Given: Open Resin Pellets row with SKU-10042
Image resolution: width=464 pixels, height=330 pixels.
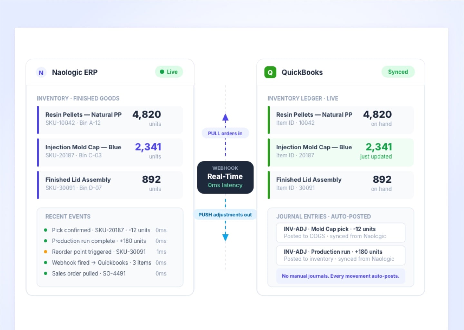Looking at the screenshot, I should click(x=110, y=120).
